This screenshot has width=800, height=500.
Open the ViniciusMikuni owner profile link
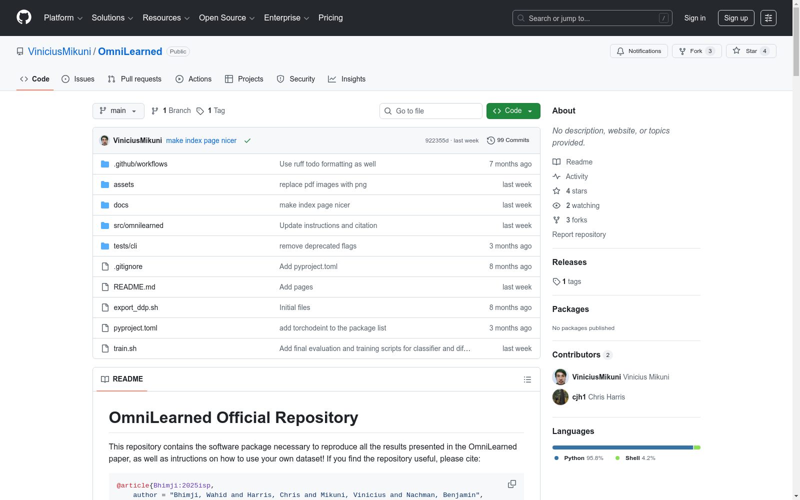point(59,51)
